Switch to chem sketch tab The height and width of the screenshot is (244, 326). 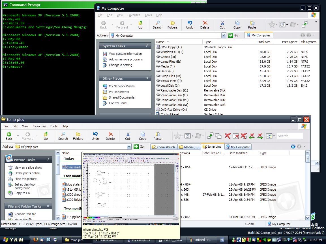[163, 147]
